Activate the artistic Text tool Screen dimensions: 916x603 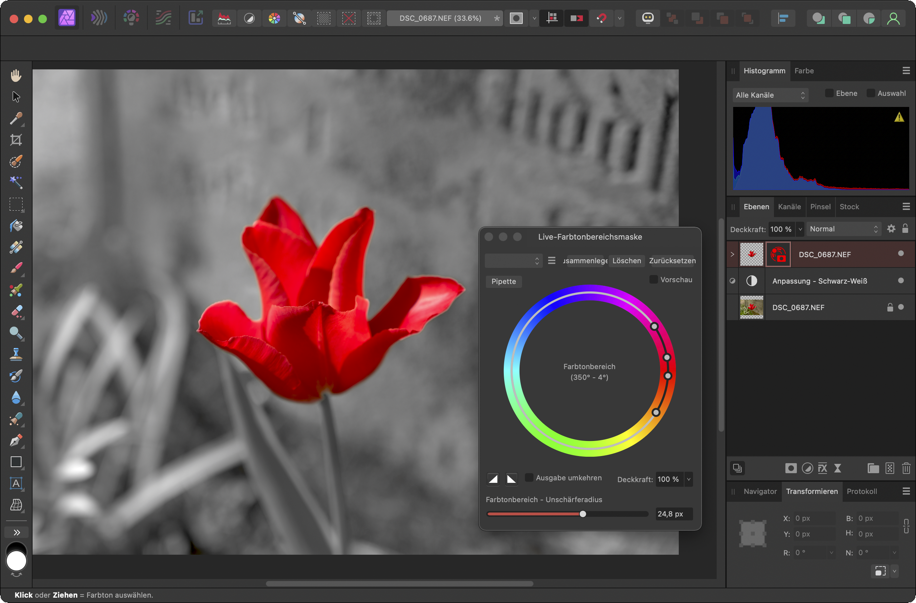tap(16, 483)
